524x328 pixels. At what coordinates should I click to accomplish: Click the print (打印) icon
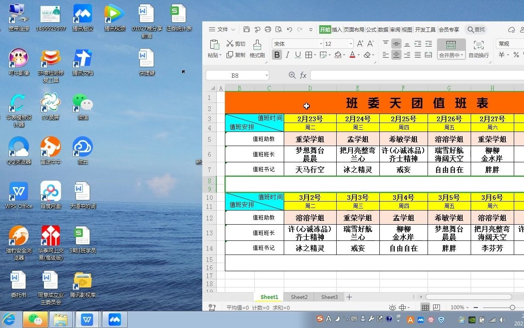(268, 29)
